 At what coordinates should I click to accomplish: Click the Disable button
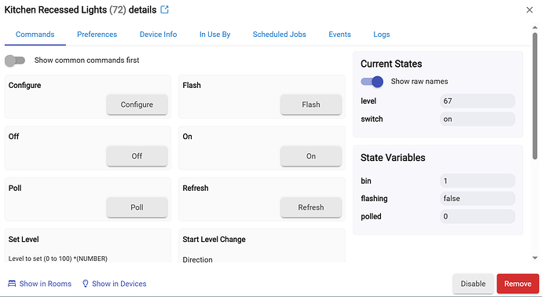[473, 284]
